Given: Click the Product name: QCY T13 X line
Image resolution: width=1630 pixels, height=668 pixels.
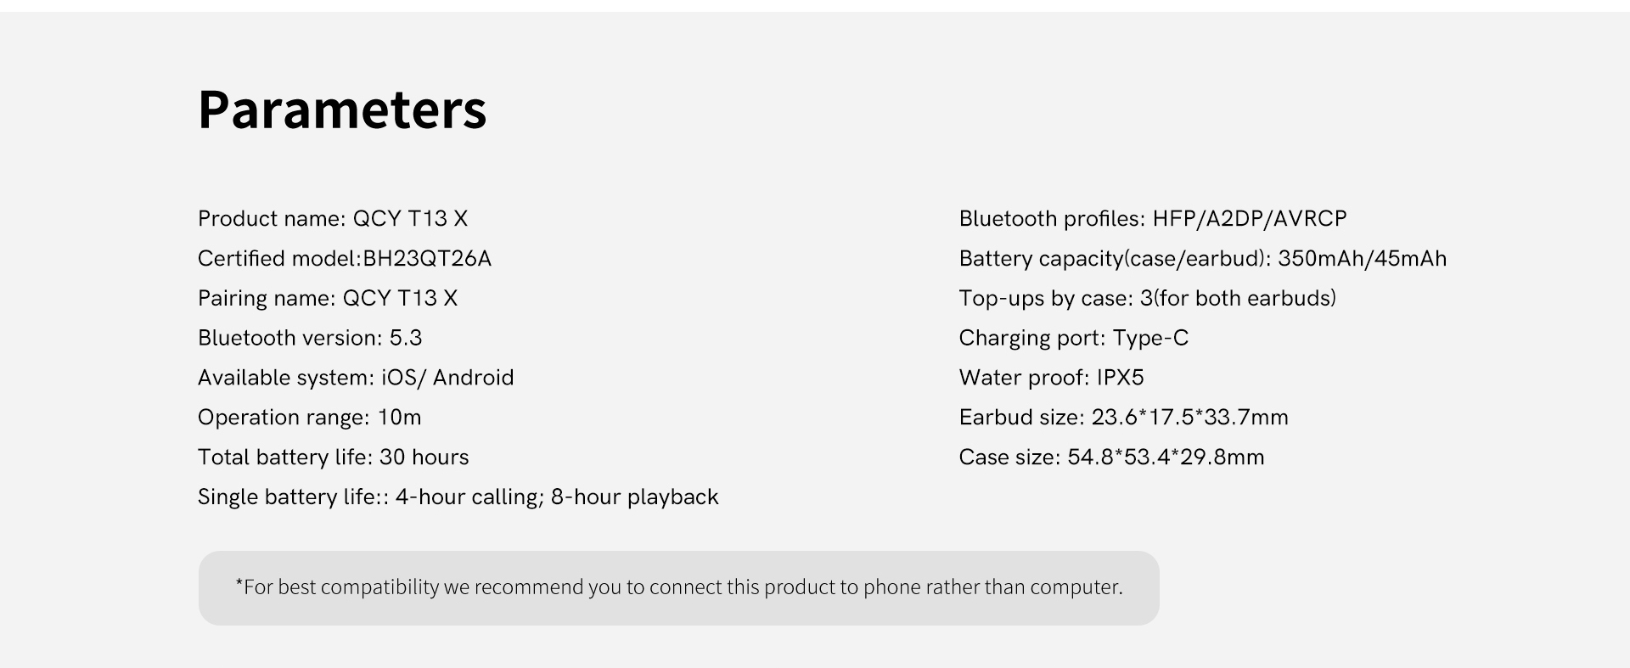Looking at the screenshot, I should [333, 219].
